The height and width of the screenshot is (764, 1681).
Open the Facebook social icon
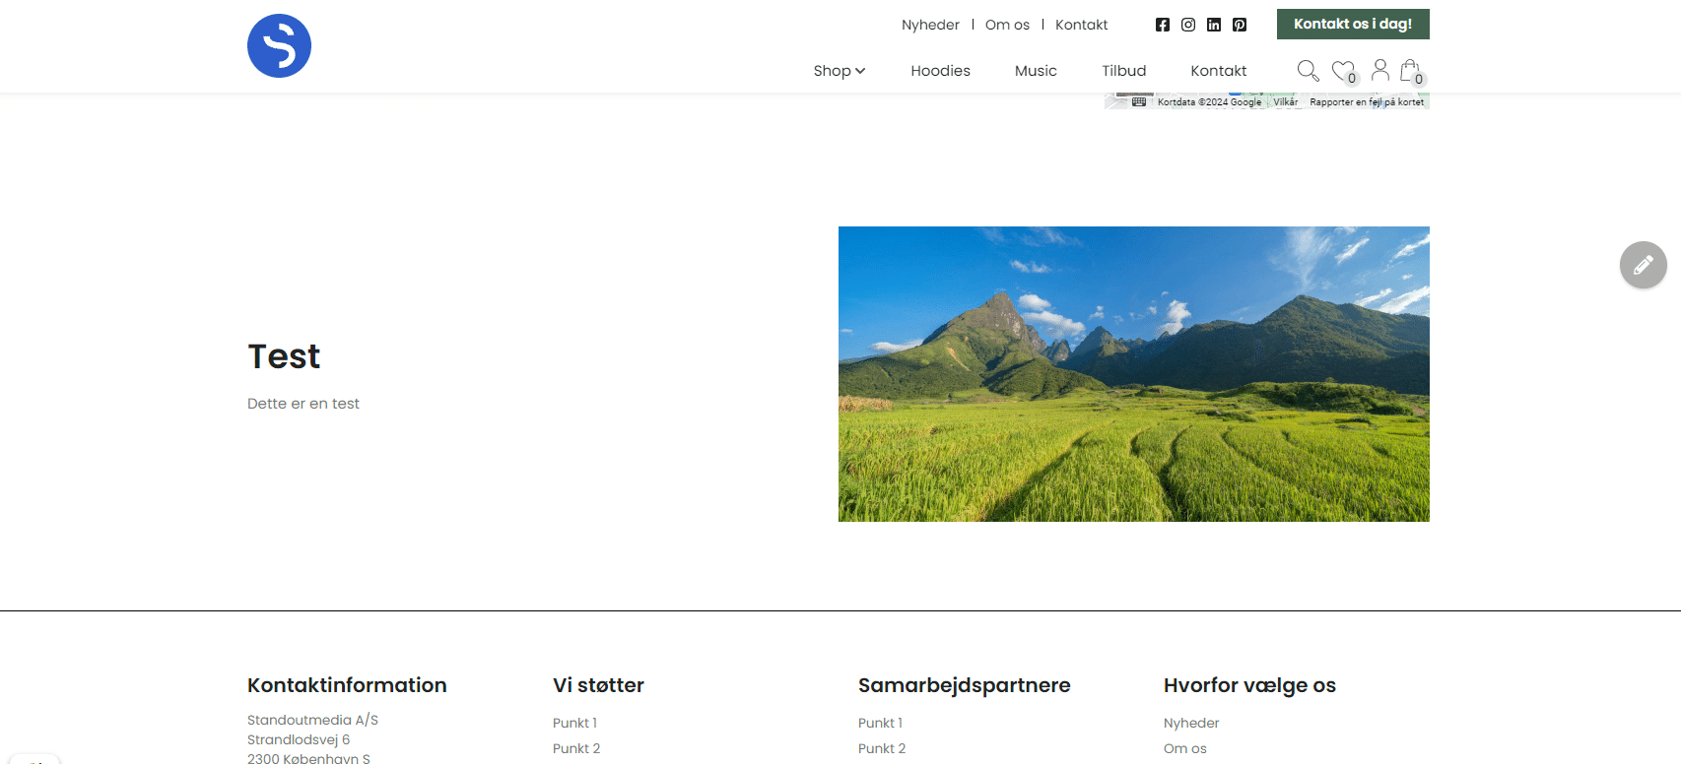1163,25
